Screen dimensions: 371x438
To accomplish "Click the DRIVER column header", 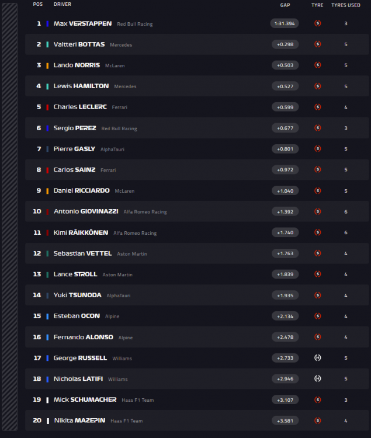I will [x=63, y=5].
